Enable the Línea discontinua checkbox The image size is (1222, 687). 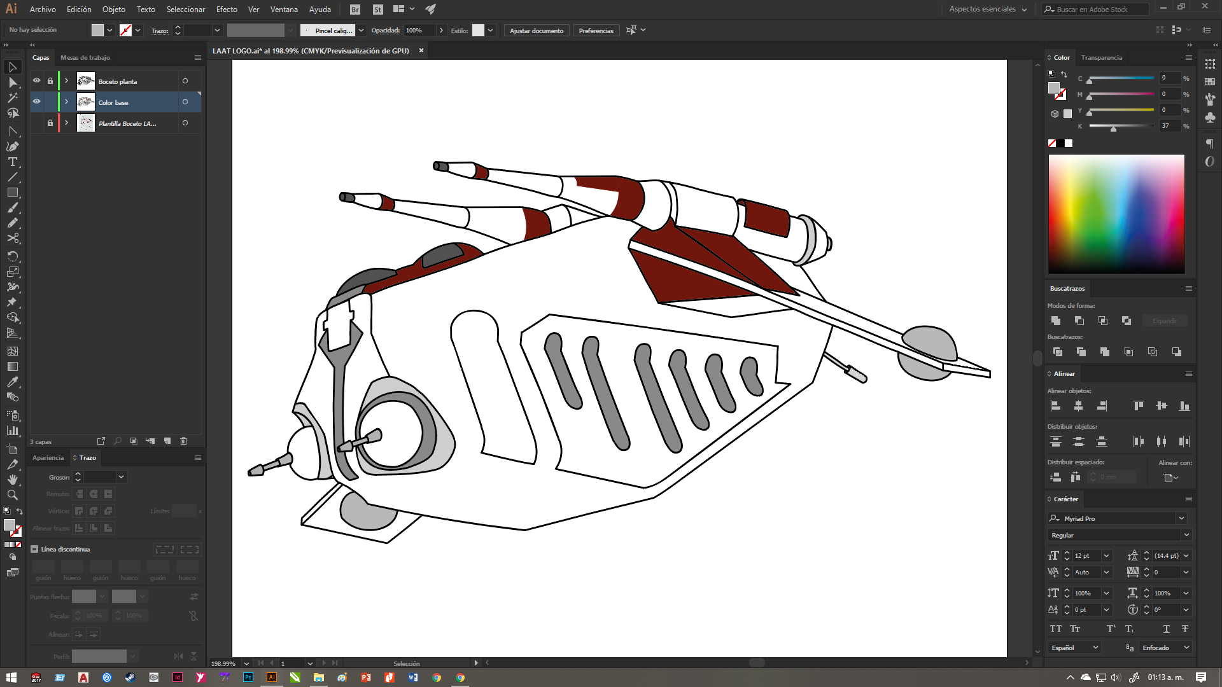point(34,549)
